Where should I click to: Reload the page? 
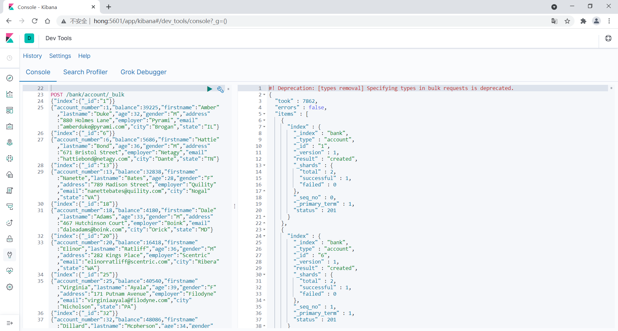click(35, 21)
